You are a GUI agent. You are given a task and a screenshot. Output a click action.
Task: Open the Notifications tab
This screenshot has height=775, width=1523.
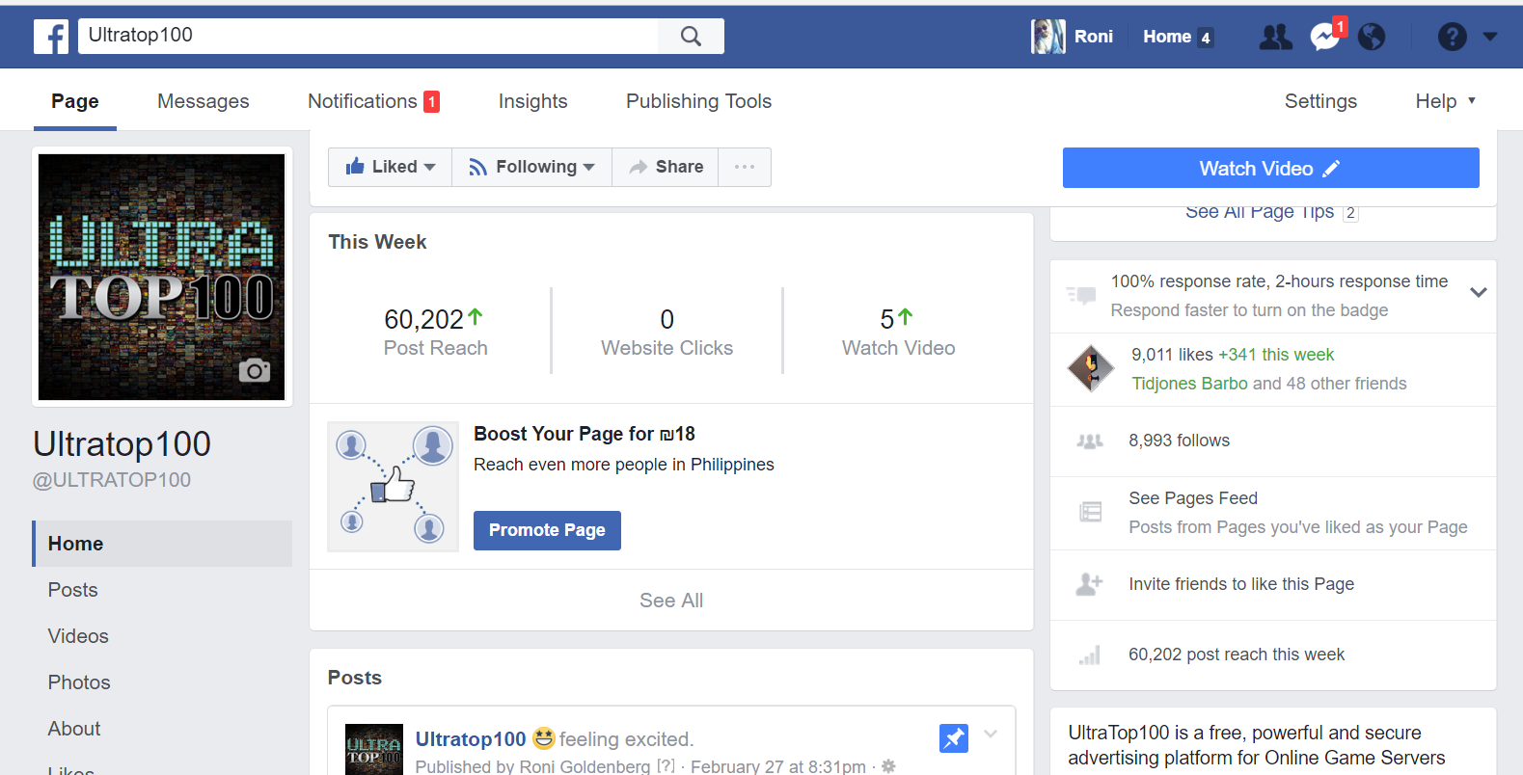(373, 101)
